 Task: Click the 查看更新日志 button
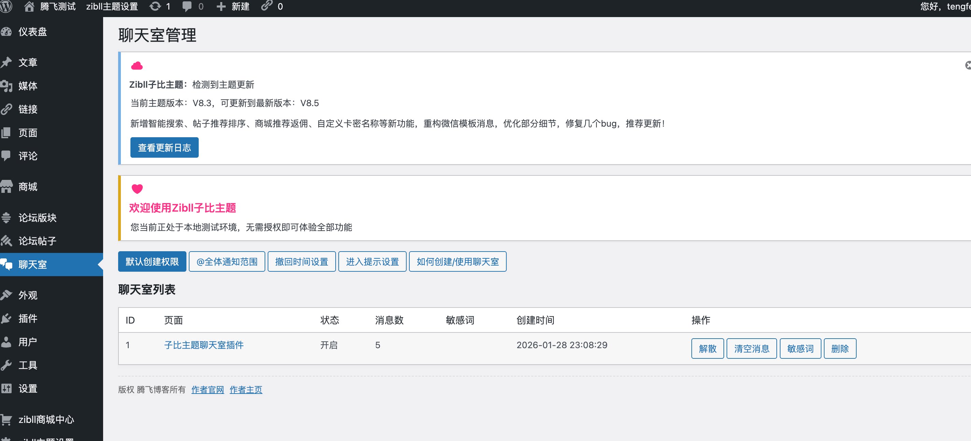coord(164,147)
